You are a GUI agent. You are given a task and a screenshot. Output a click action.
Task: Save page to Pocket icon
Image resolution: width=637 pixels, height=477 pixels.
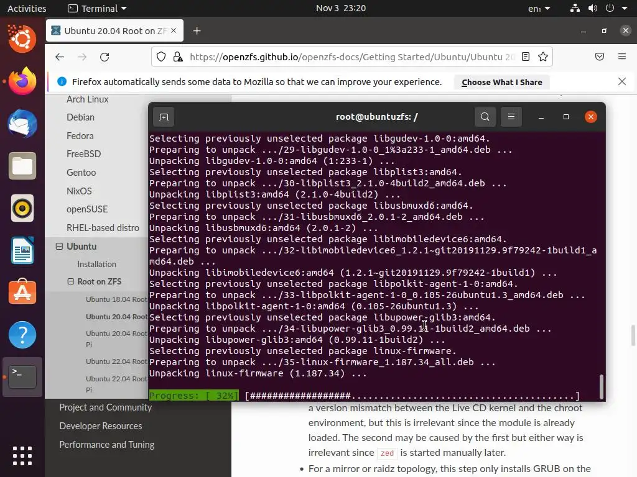tap(600, 57)
